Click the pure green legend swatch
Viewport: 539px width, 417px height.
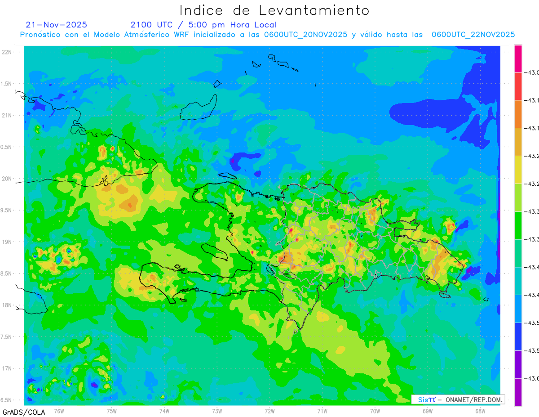click(518, 225)
